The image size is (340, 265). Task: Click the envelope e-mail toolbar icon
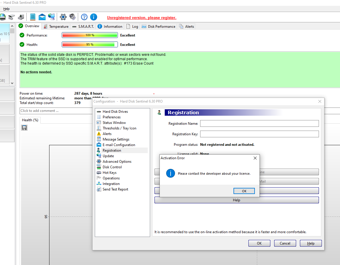(42, 17)
